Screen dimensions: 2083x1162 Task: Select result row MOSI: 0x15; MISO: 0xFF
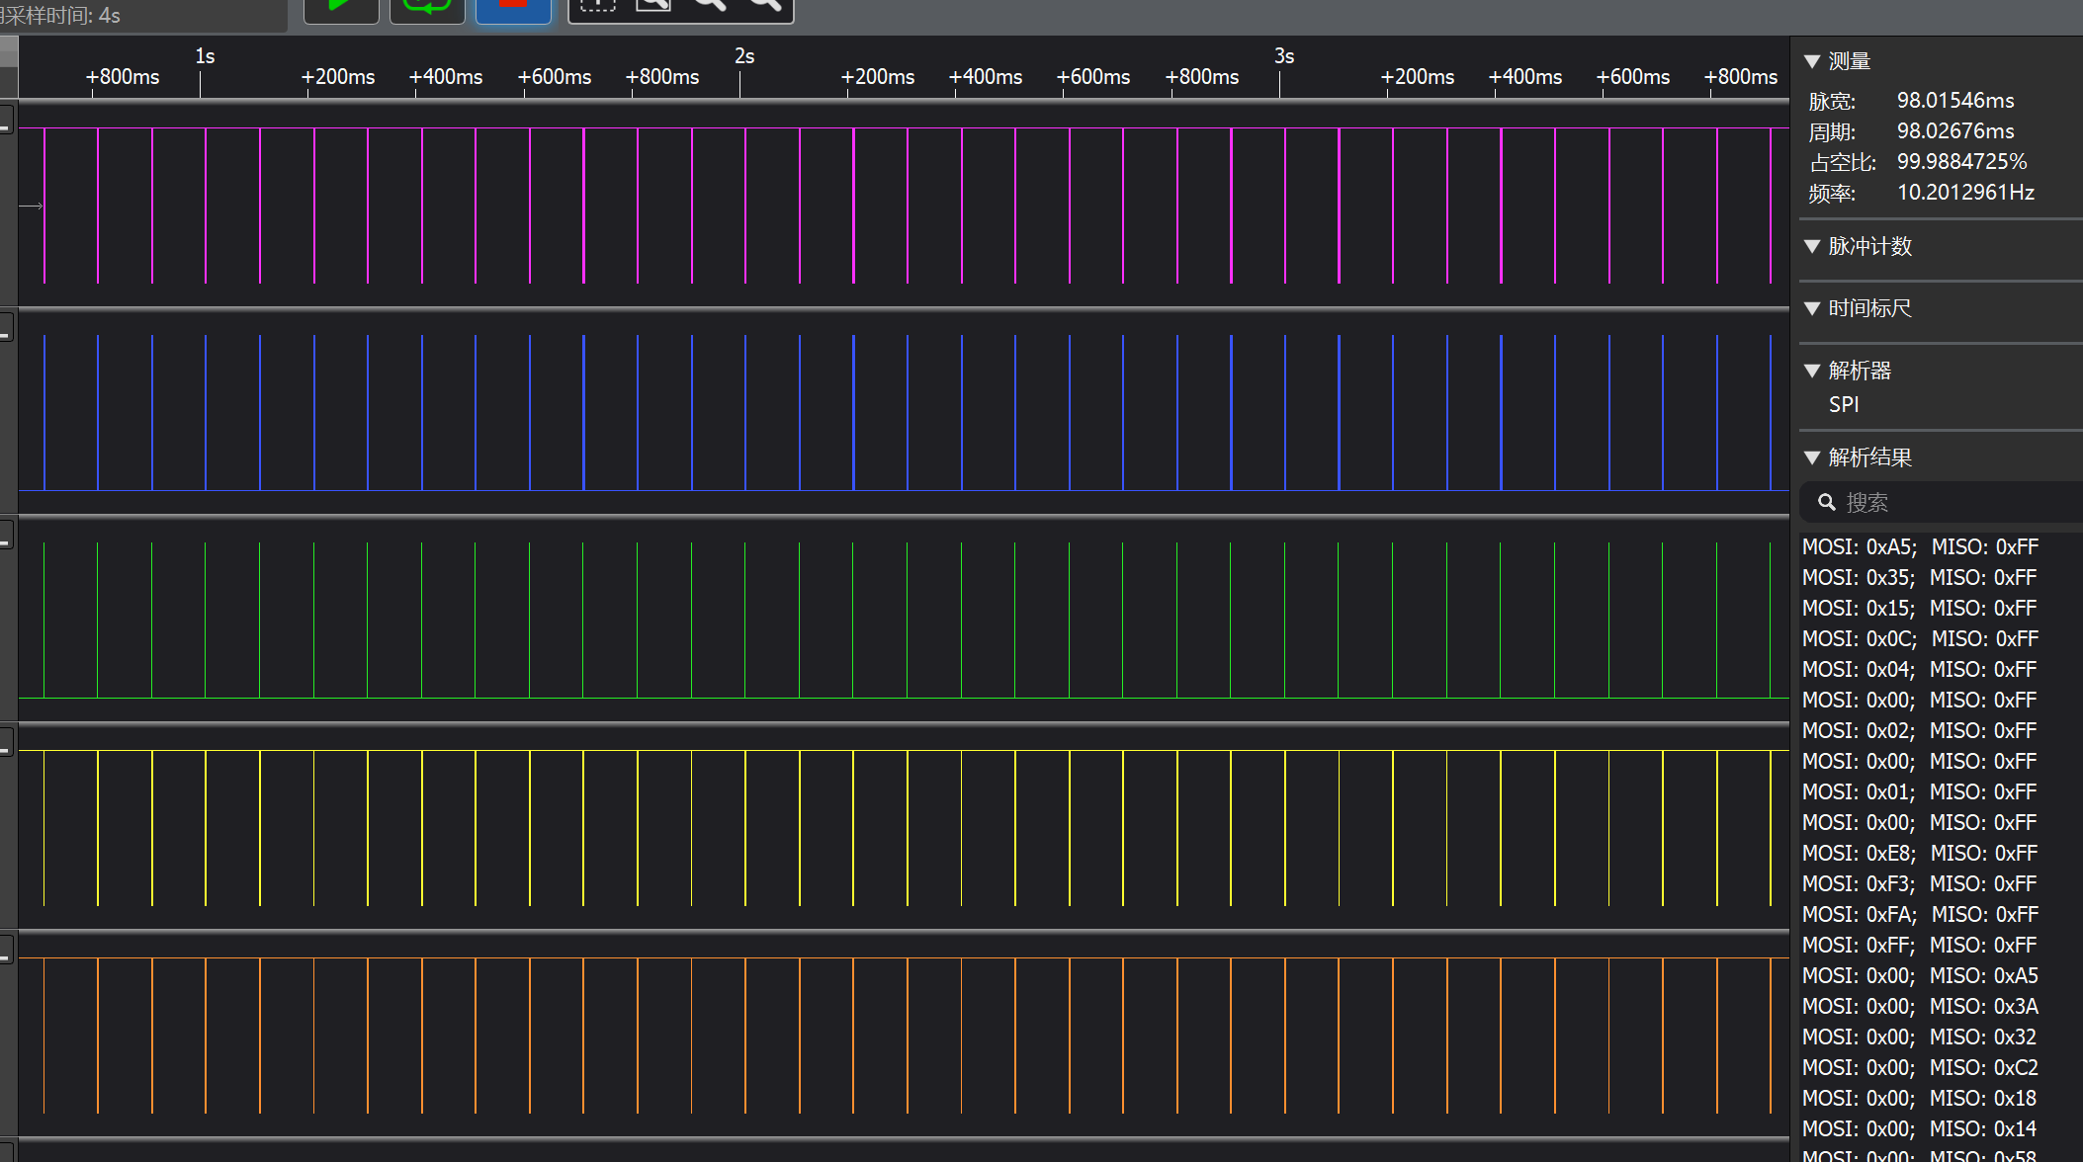pos(1919,609)
